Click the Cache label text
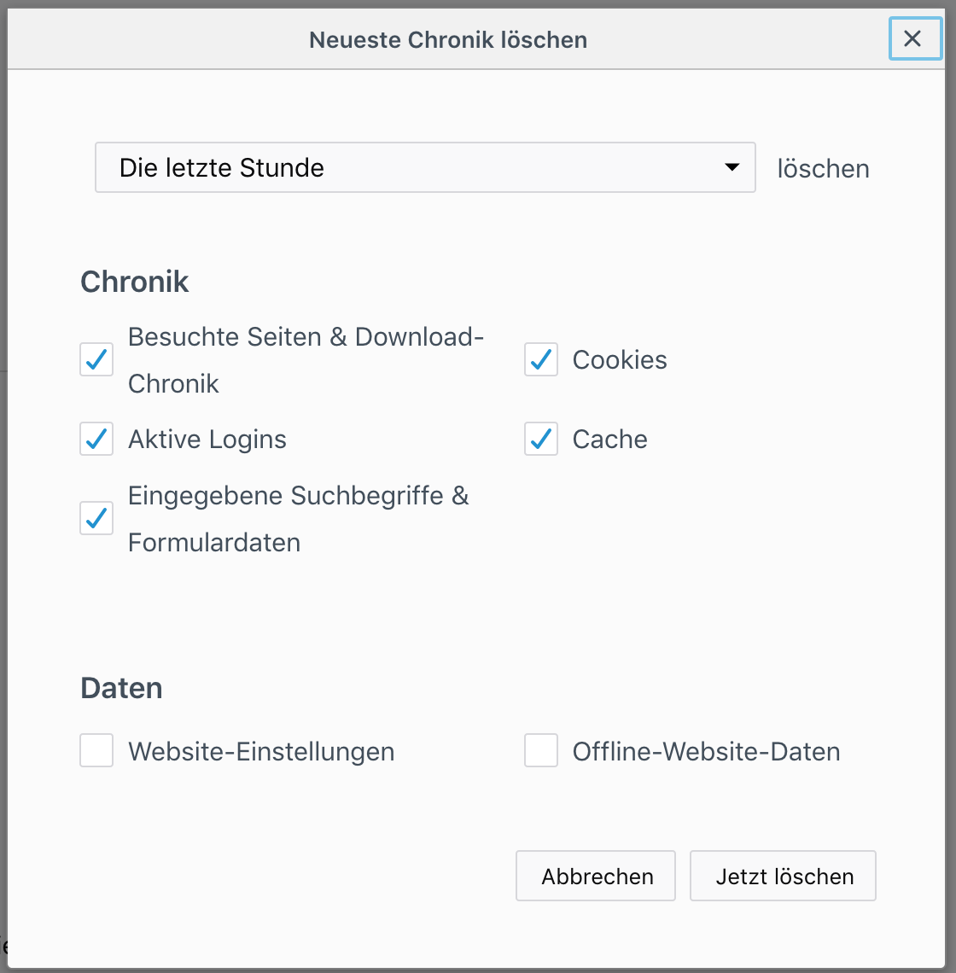Screen dimensions: 956x973 [609, 439]
